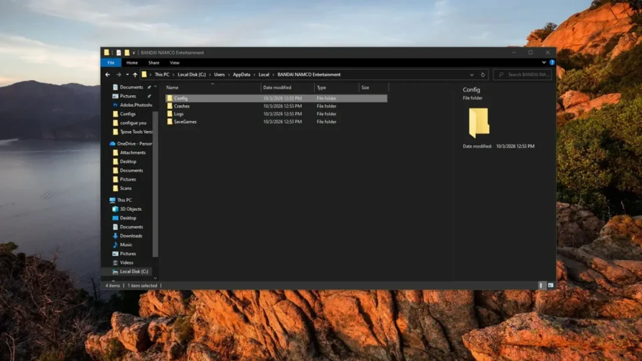Jump to Local in the address bar

pos(264,75)
